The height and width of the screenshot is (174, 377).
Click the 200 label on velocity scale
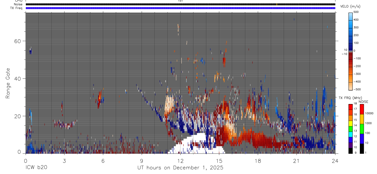click(356, 35)
